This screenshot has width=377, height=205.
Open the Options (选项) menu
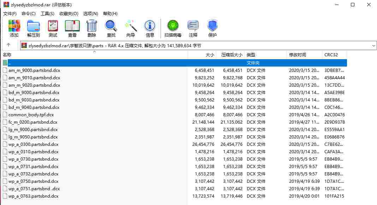(91, 14)
